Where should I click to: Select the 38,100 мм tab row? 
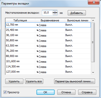[x=48, y=35]
